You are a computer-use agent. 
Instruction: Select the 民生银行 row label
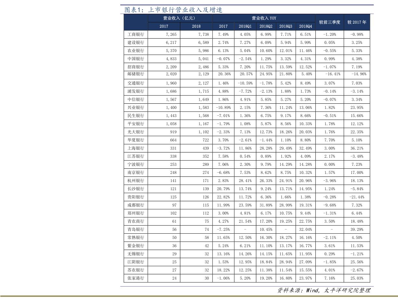click(x=136, y=116)
